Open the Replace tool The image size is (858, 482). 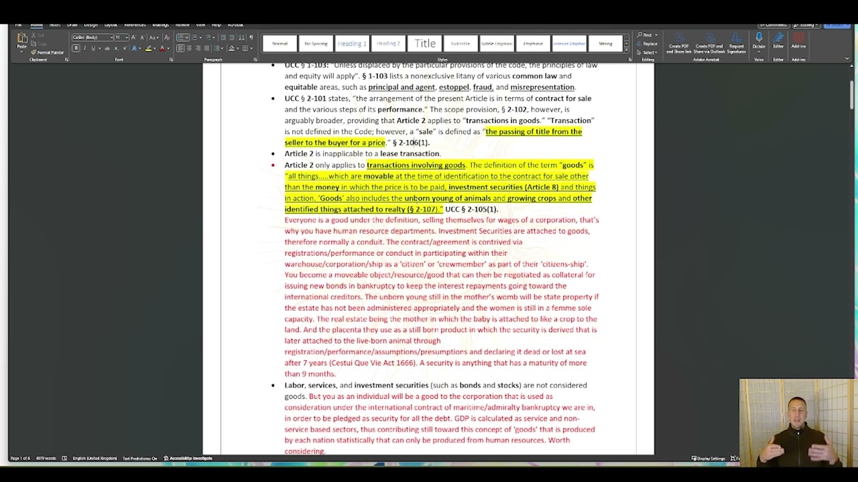point(646,44)
